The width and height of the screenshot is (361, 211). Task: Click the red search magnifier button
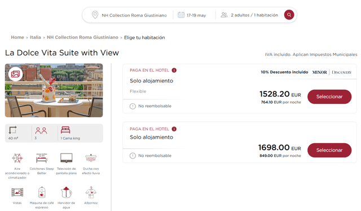tap(289, 15)
